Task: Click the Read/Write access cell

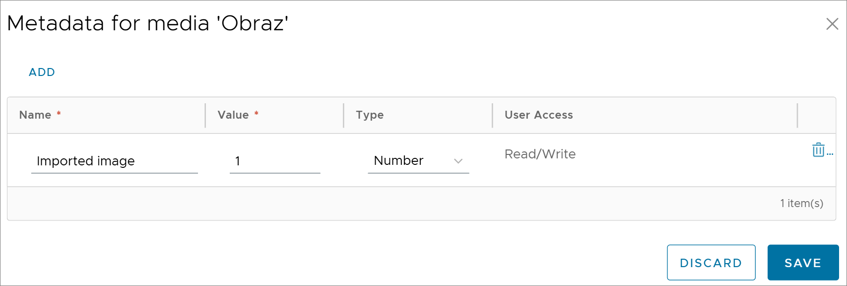Action: 540,154
